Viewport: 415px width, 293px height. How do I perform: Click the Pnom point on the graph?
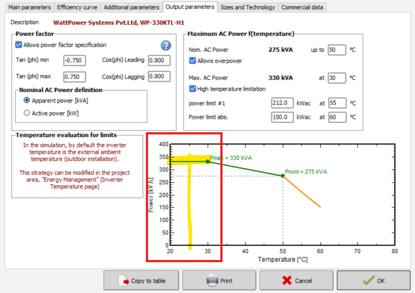click(283, 176)
